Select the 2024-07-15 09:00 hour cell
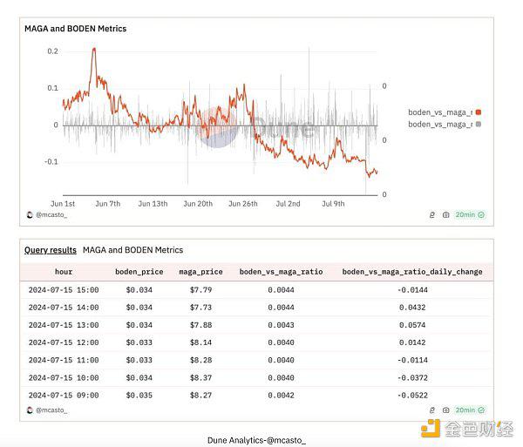 coord(64,396)
